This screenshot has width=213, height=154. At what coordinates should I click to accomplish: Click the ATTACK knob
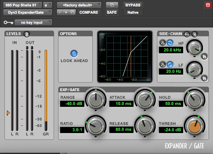tap(145, 100)
